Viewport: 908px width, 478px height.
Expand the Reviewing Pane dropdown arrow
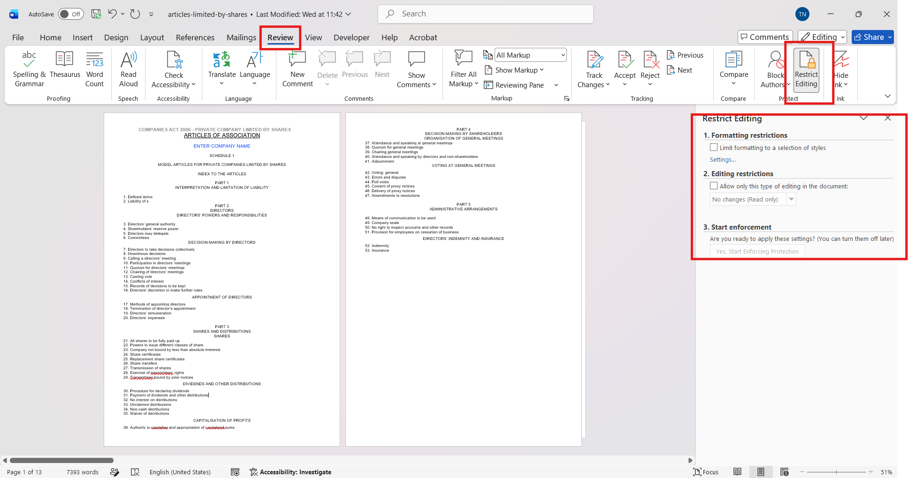556,85
